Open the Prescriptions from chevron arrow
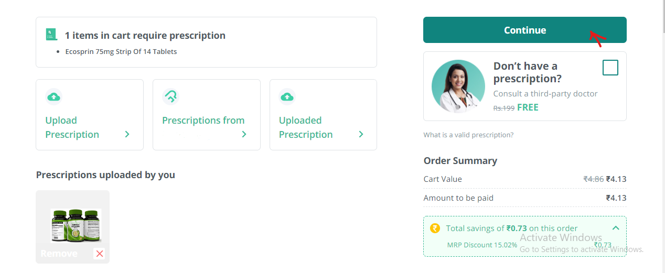The height and width of the screenshot is (273, 665). click(244, 135)
